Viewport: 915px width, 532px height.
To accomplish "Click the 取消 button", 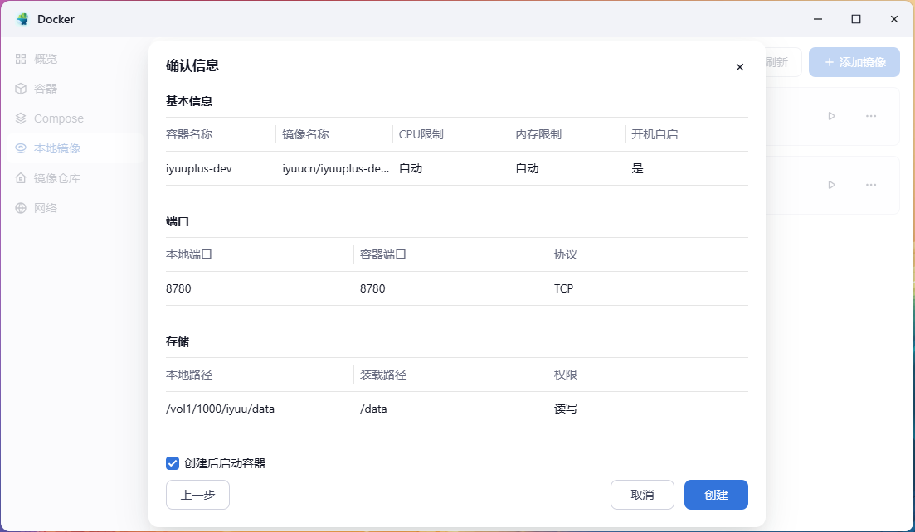I will [642, 495].
